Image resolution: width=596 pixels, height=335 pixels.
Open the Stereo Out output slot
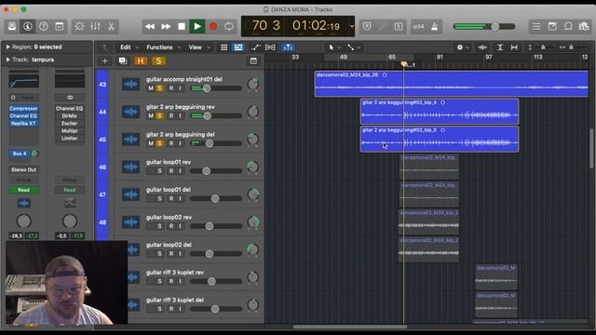[23, 169]
